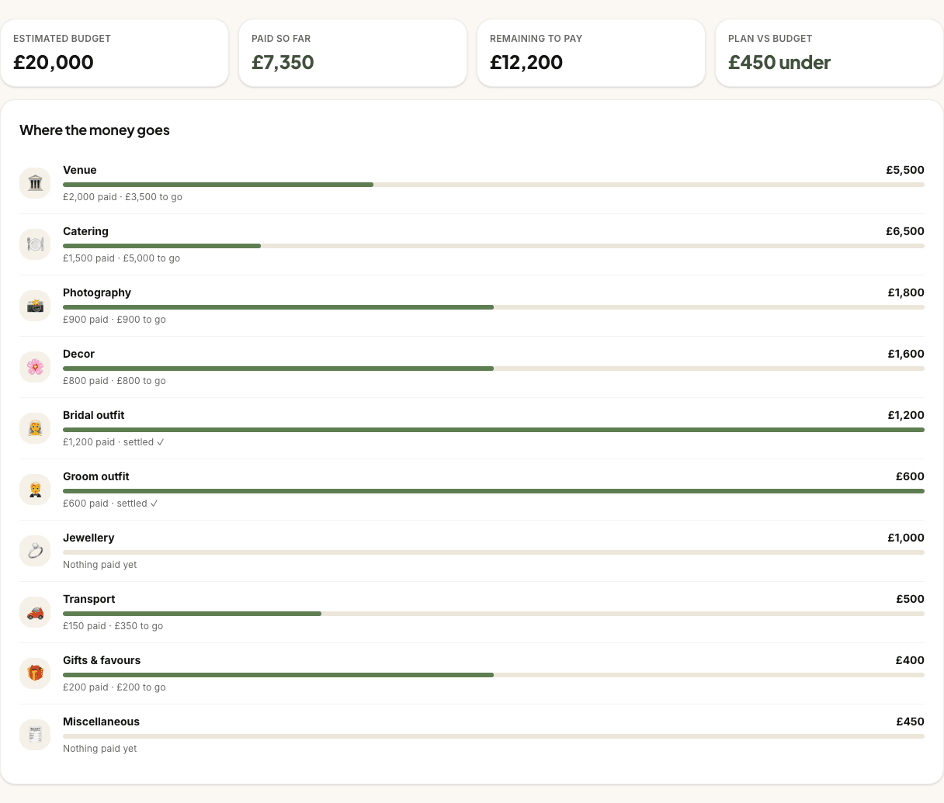This screenshot has height=803, width=944.
Task: Click the Jewellery total £1,000
Action: click(x=906, y=538)
